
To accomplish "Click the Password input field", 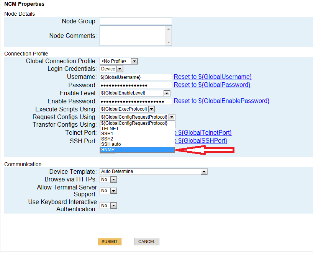I will [x=136, y=85].
